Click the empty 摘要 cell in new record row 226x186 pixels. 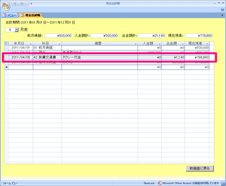tap(100, 67)
